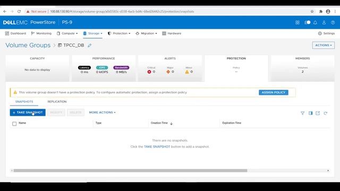Click the disabled DELETE button
The width and height of the screenshot is (340, 191).
(x=75, y=112)
